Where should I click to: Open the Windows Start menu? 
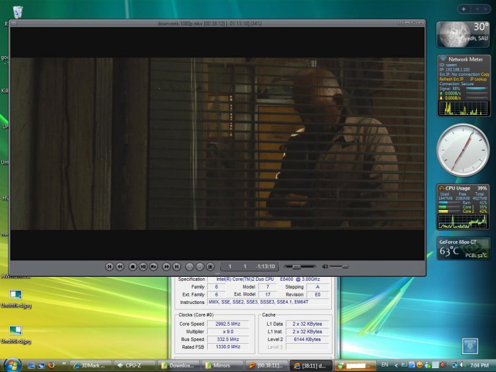[12, 365]
